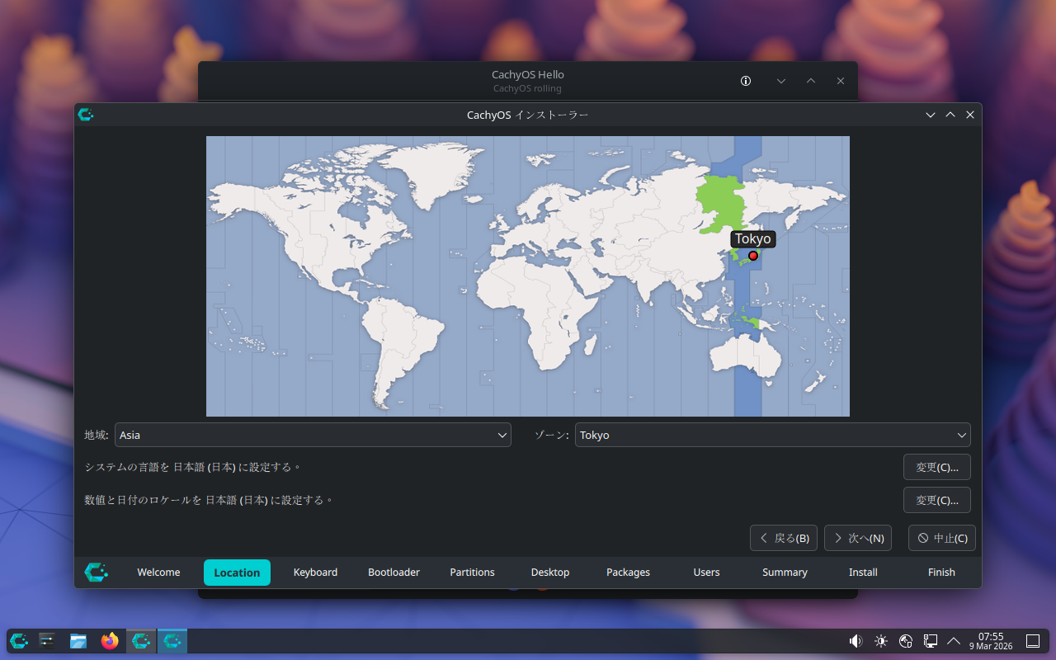Proceed with 次へ(N) button
Screen dimensions: 1056x660
[859, 538]
